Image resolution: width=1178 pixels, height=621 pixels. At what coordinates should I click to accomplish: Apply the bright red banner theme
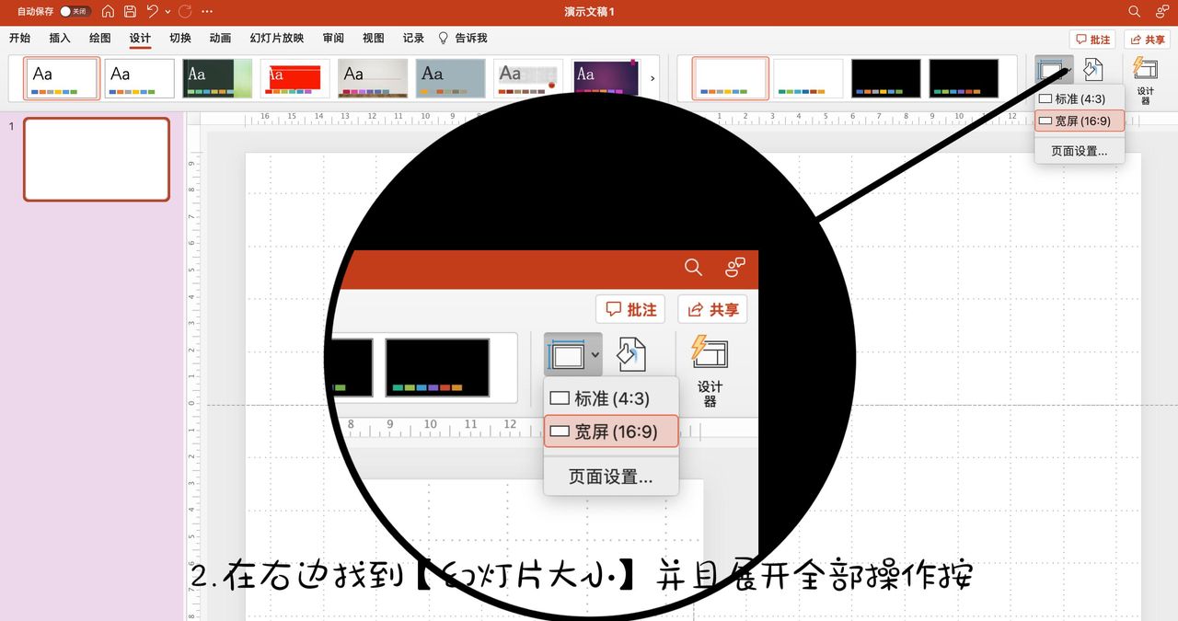(294, 78)
